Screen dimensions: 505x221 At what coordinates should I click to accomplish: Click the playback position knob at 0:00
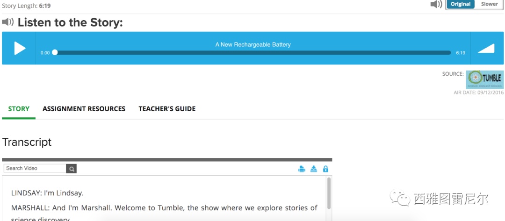(x=55, y=53)
